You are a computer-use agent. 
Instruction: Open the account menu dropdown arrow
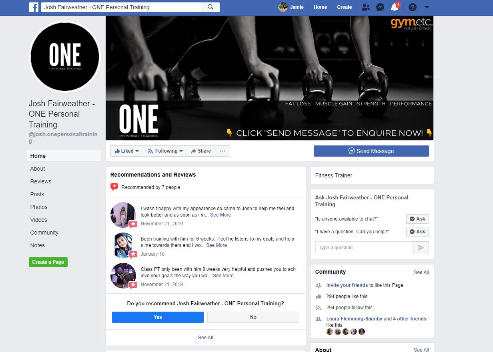click(x=427, y=7)
